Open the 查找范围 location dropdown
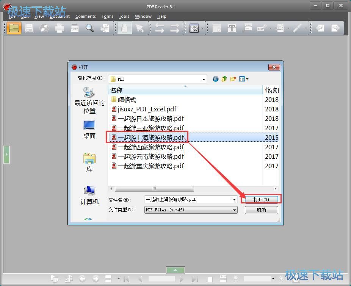The width and height of the screenshot is (351, 286). point(203,79)
